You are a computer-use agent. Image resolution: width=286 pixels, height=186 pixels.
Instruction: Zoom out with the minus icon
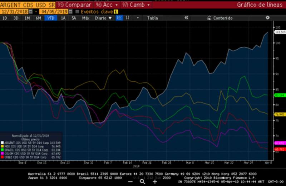[x=130, y=181]
